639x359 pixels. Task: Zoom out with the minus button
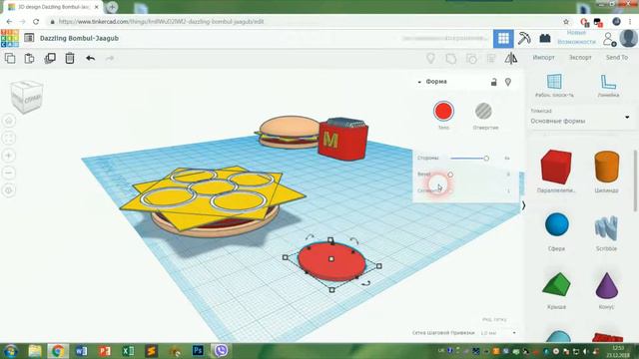coord(9,173)
